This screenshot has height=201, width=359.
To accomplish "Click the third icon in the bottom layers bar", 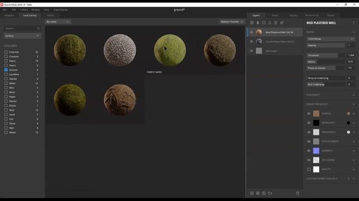I will pos(264,193).
